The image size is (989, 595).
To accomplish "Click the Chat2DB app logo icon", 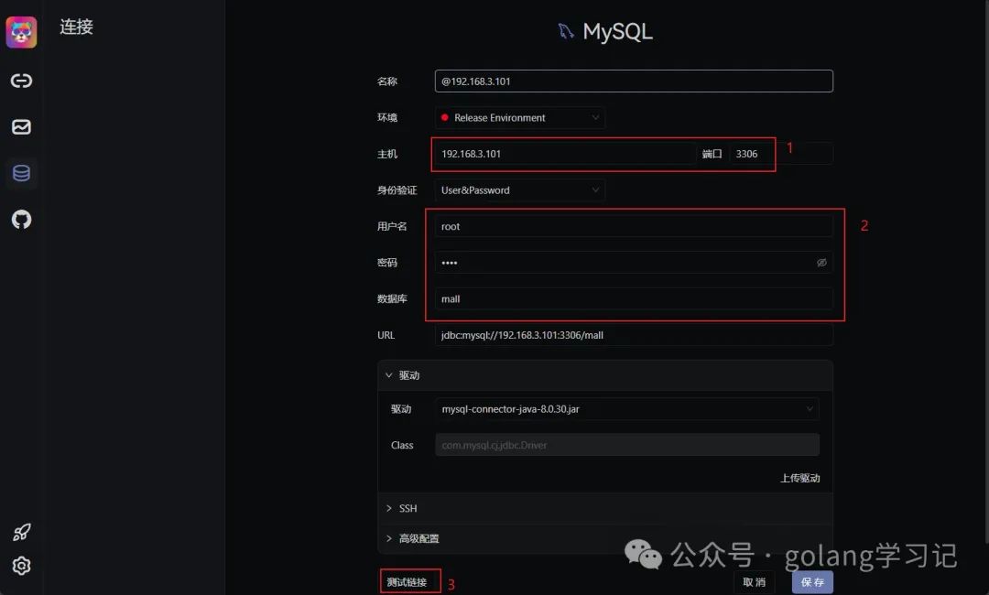I will click(x=21, y=32).
